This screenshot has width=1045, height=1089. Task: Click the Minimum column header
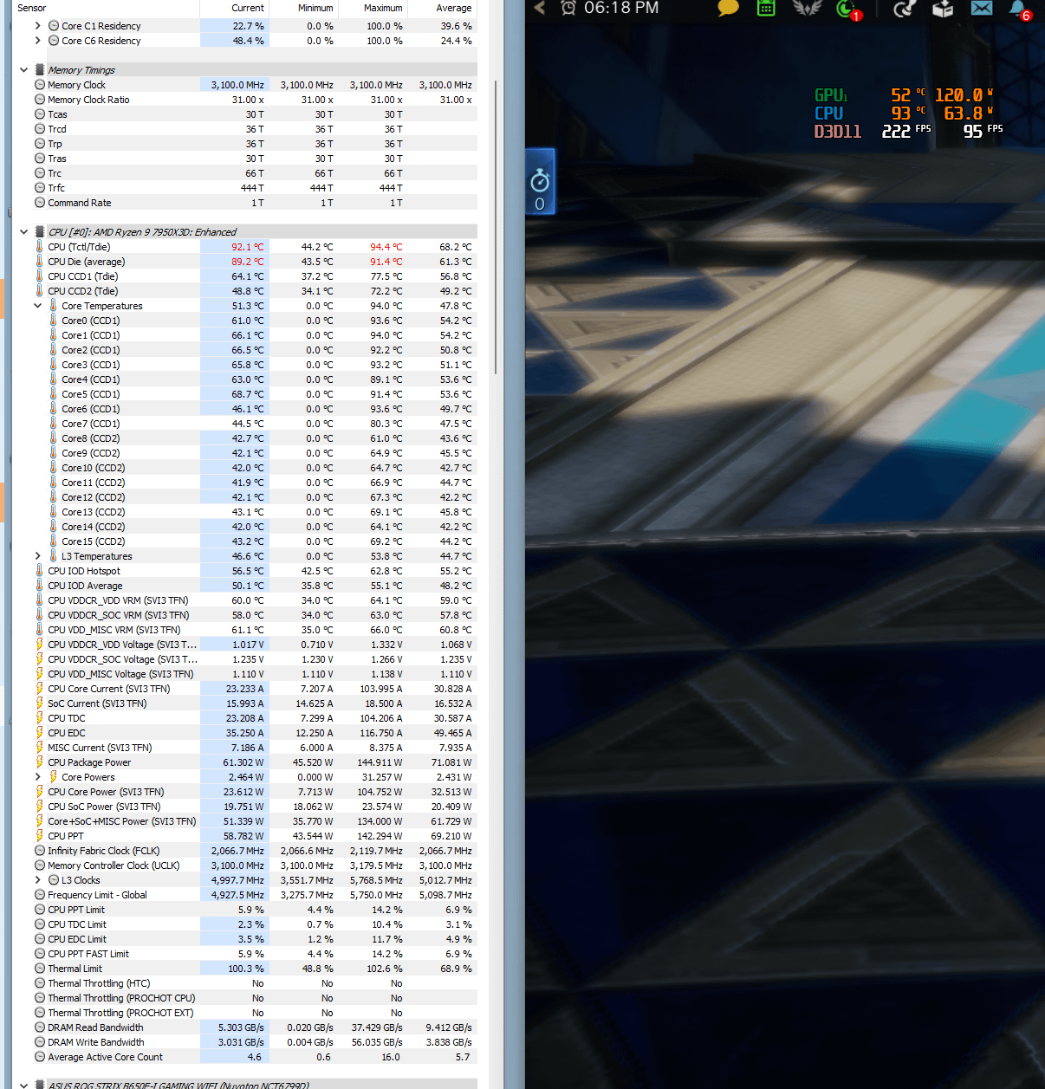tap(303, 8)
